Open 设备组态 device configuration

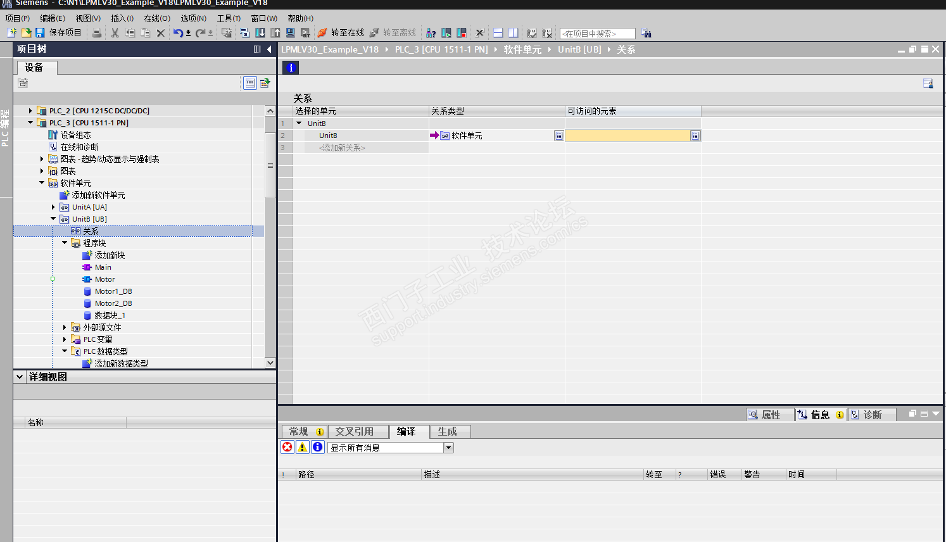coord(75,135)
